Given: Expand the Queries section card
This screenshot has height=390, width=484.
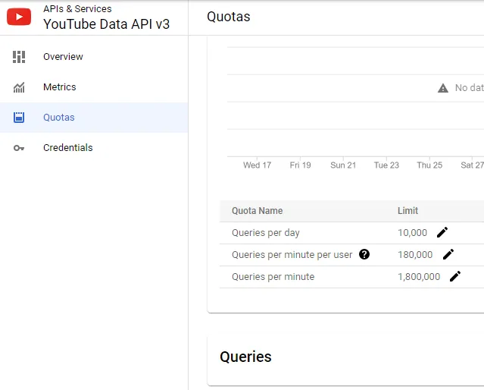Looking at the screenshot, I should (x=245, y=357).
